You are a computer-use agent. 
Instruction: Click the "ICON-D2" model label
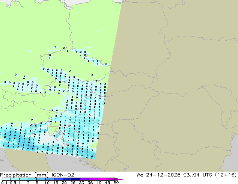click(x=63, y=175)
